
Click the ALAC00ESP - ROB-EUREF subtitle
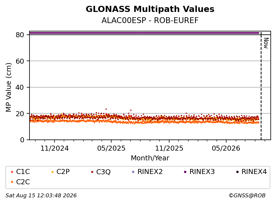pyautogui.click(x=150, y=20)
